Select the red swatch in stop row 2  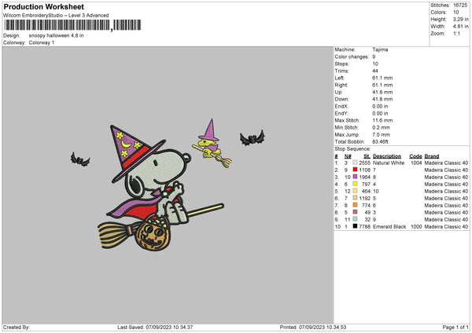(356, 170)
